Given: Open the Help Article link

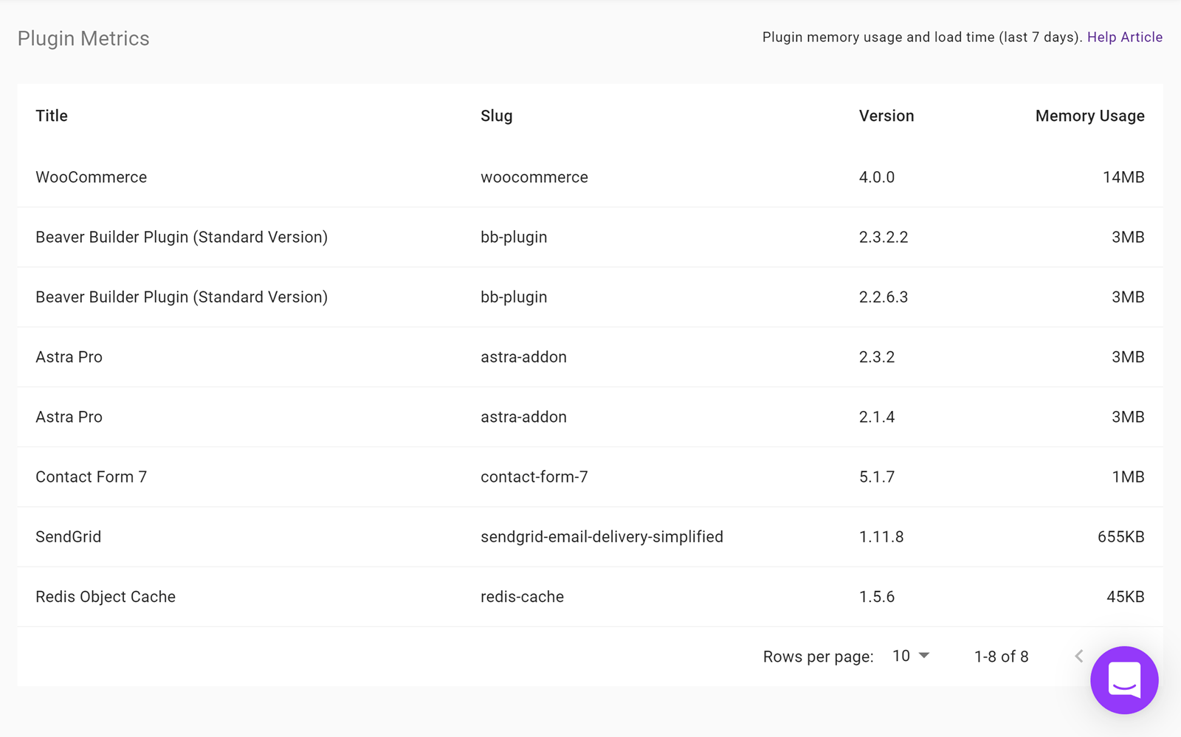Looking at the screenshot, I should (x=1125, y=37).
